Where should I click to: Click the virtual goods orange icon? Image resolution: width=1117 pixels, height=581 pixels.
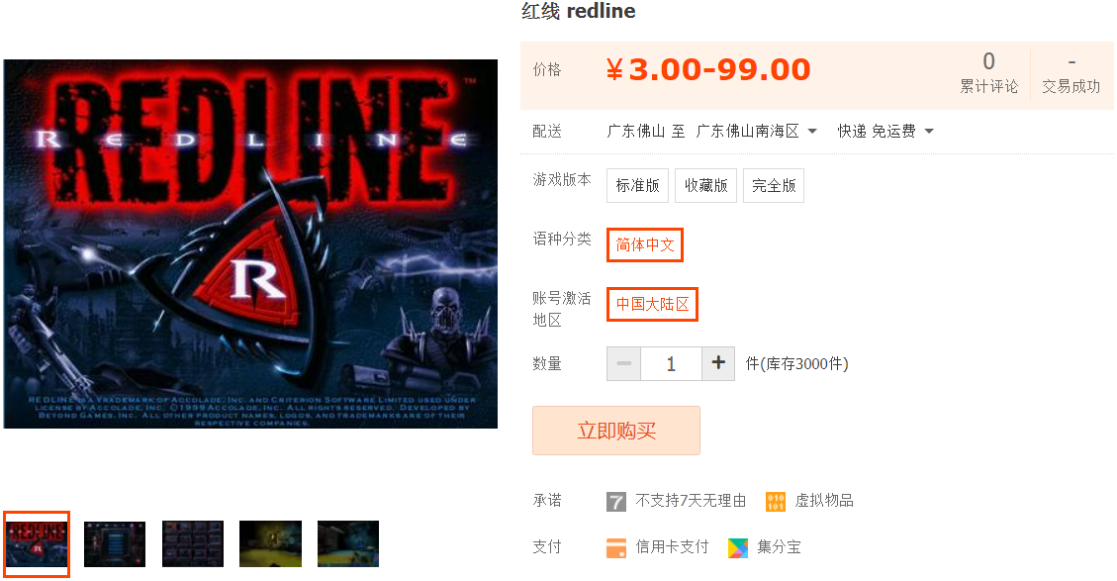(x=775, y=502)
